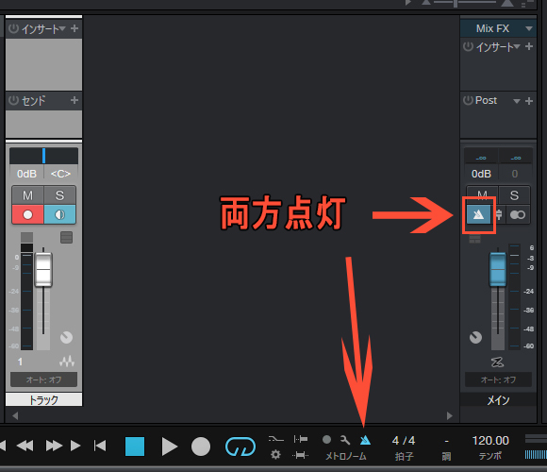The height and width of the screenshot is (472, 547).
Task: Open the Post section dropdown arrow
Action: coord(517,101)
